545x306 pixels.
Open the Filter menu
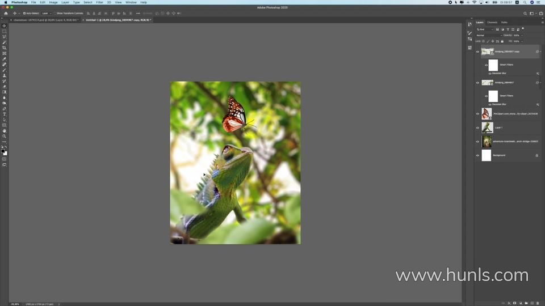[x=99, y=2]
